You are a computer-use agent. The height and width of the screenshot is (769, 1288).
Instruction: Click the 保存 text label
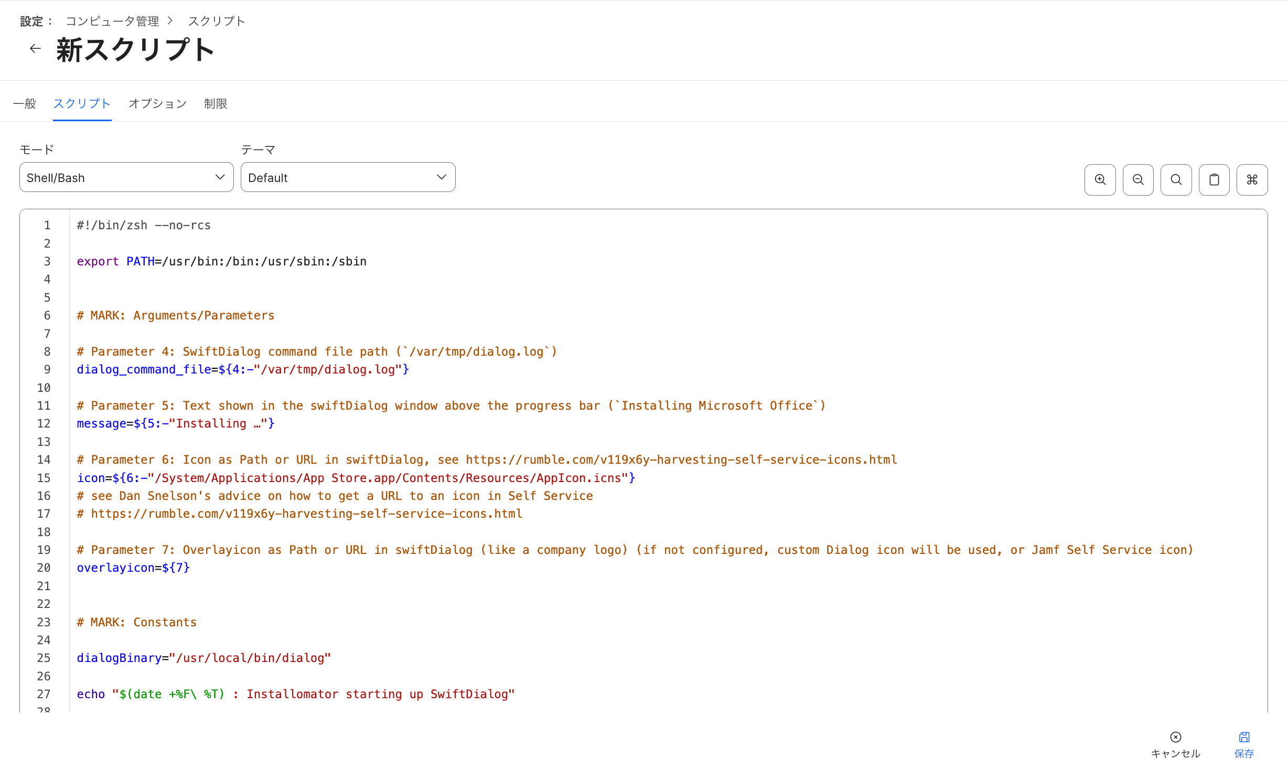point(1244,753)
